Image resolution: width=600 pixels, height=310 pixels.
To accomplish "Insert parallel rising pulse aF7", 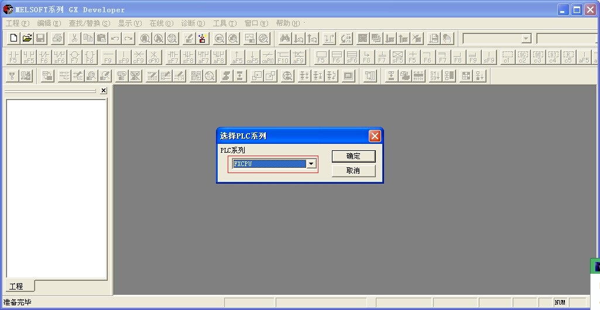I will [204, 57].
